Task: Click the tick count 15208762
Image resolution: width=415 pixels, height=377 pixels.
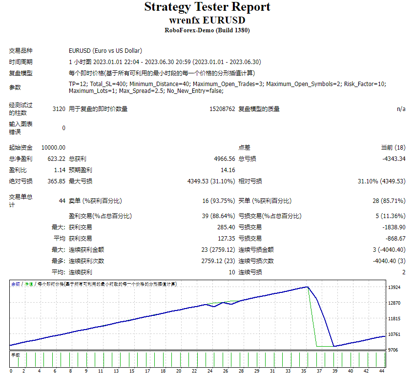Action: point(222,109)
